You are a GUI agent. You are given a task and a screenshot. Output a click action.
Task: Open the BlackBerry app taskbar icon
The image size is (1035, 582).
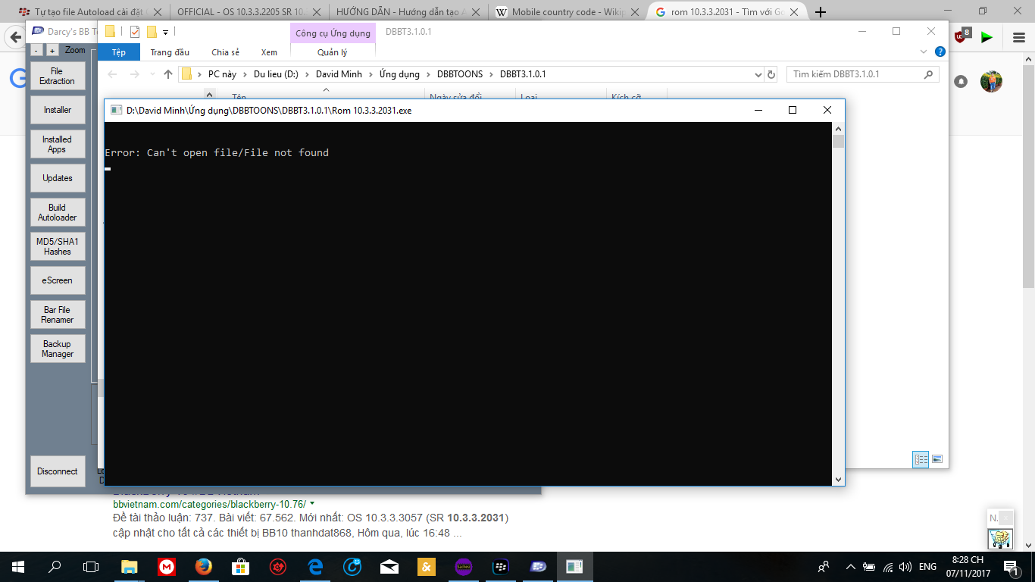click(x=501, y=566)
